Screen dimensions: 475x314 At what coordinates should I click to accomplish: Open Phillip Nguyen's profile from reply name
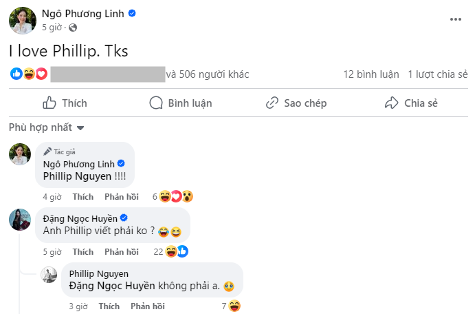[99, 273]
